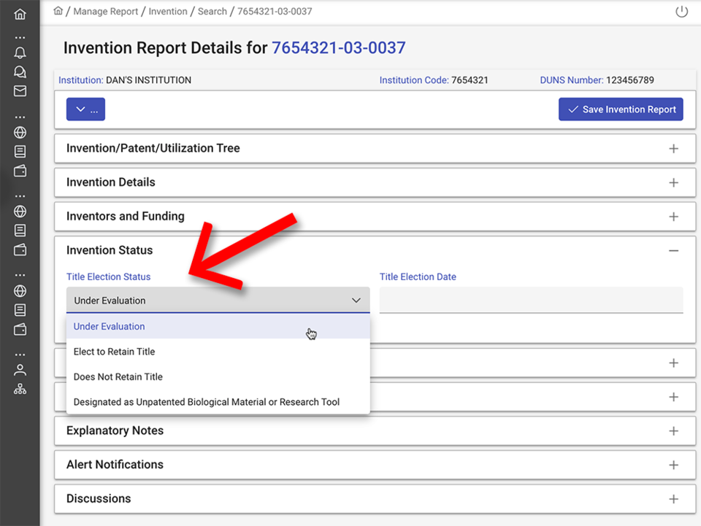This screenshot has width=701, height=526.
Task: Select the document list icon below the globe
Action: [20, 151]
